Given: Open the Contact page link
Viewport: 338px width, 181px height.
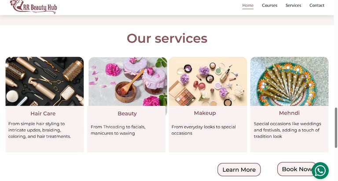Looking at the screenshot, I should 317,5.
